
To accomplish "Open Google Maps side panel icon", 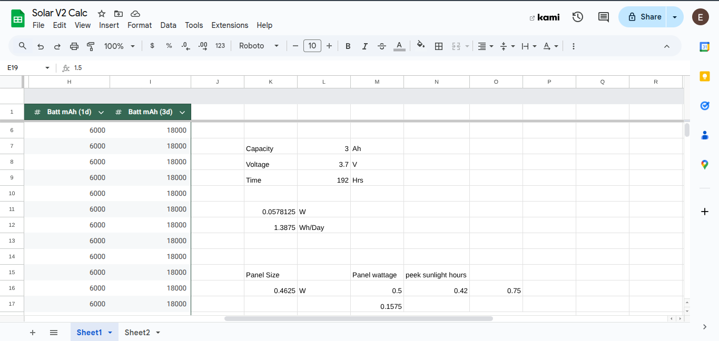I will pyautogui.click(x=705, y=165).
